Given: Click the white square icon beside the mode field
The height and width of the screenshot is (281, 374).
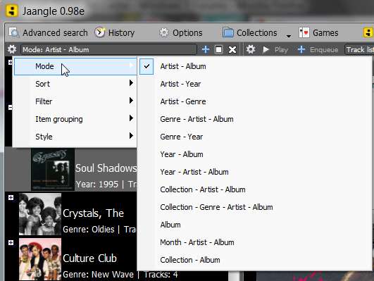Looking at the screenshot, I should click(219, 49).
